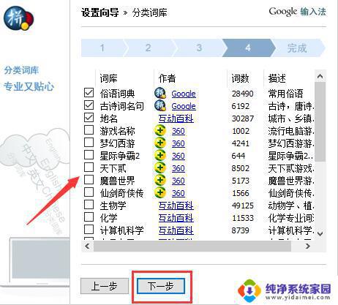The image size is (338, 305).
Task: Click the Google Pinyin logo icon
Action: pyautogui.click(x=18, y=19)
